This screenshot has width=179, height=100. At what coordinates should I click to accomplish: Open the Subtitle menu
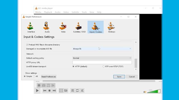[x=75, y=12]
